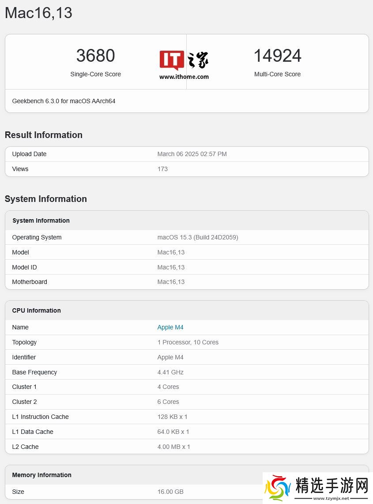Click the Geekbench 6.3.0 for macOS AArch64 text
Screen dimensions: 373x504
(64, 101)
